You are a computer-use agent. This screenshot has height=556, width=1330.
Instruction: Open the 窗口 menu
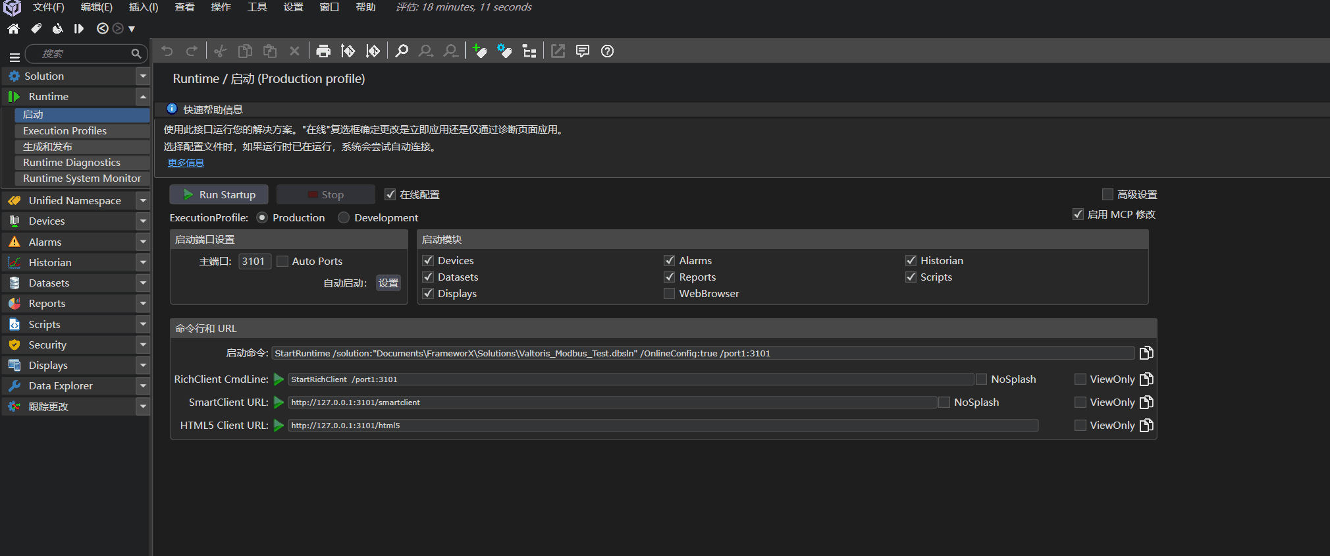pos(329,7)
